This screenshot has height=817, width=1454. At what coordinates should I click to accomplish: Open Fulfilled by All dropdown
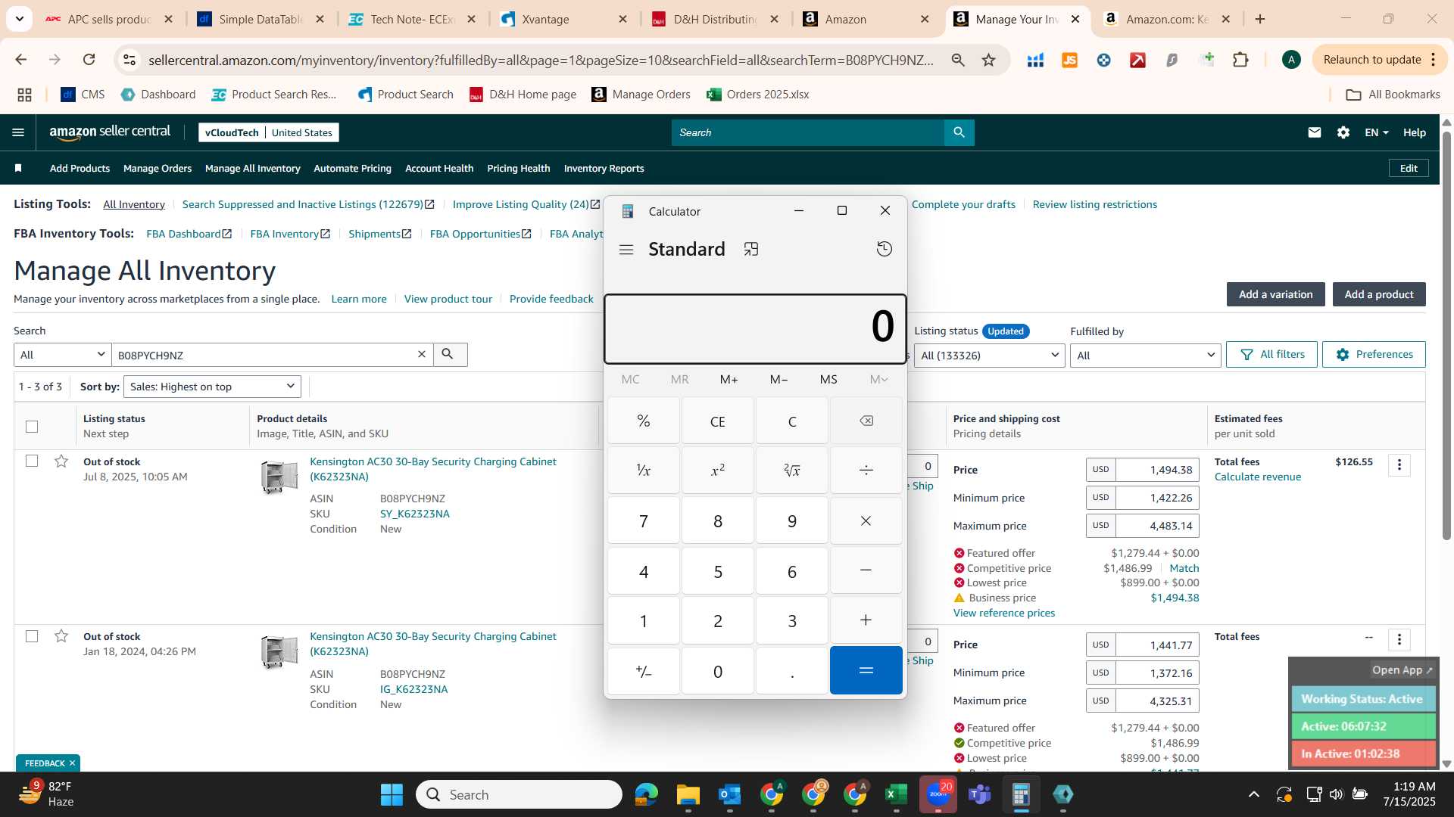(x=1145, y=356)
